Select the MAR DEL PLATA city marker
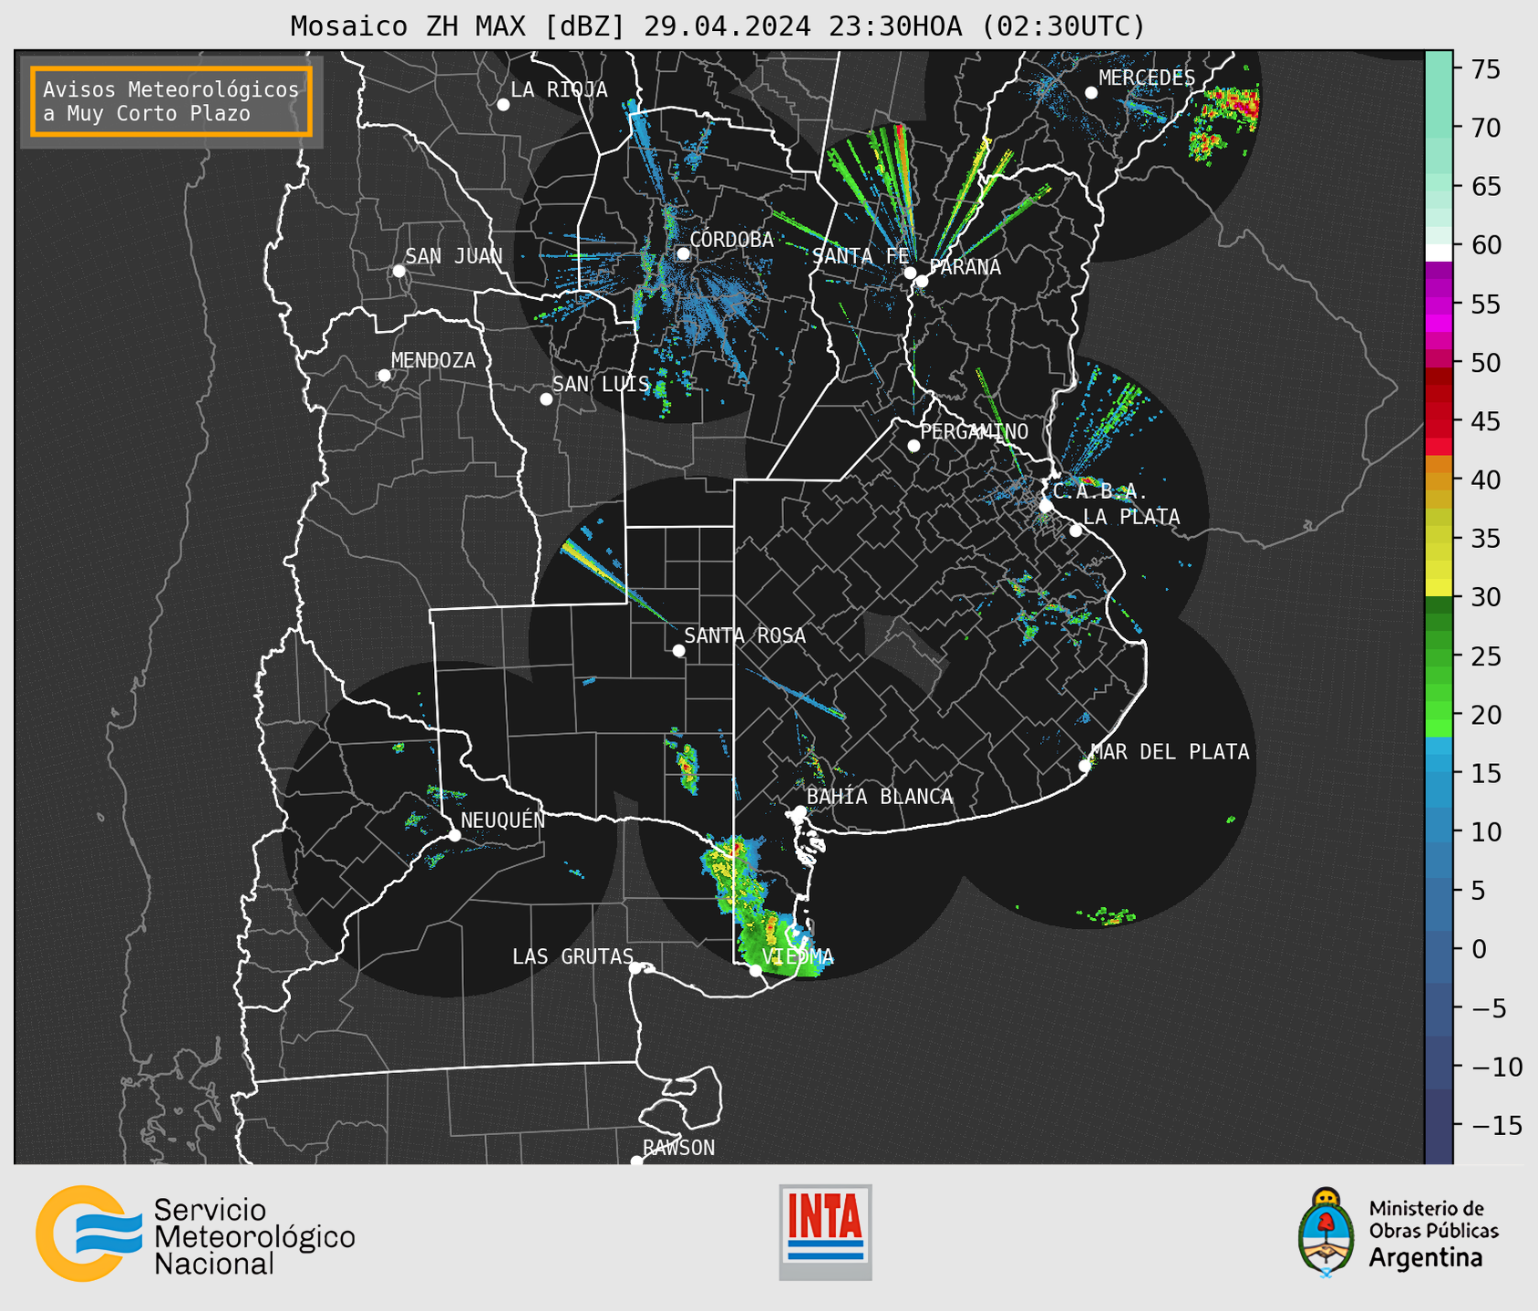1538x1311 pixels. [x=1085, y=766]
